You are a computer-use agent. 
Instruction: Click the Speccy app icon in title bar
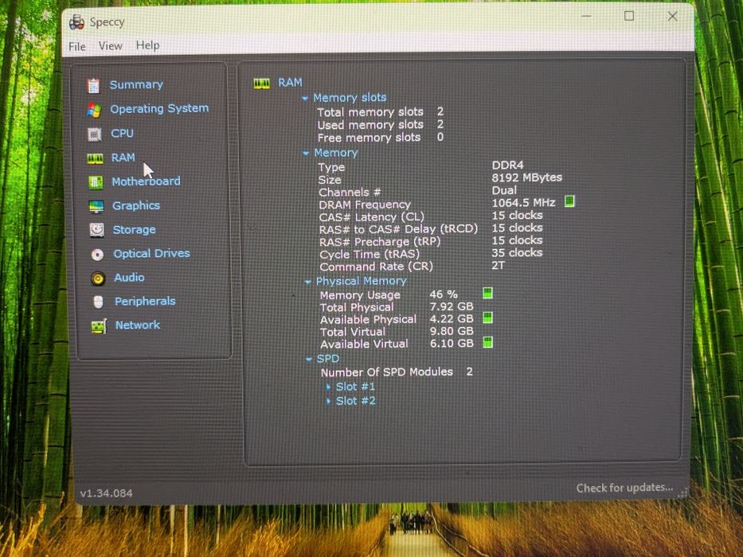76,21
